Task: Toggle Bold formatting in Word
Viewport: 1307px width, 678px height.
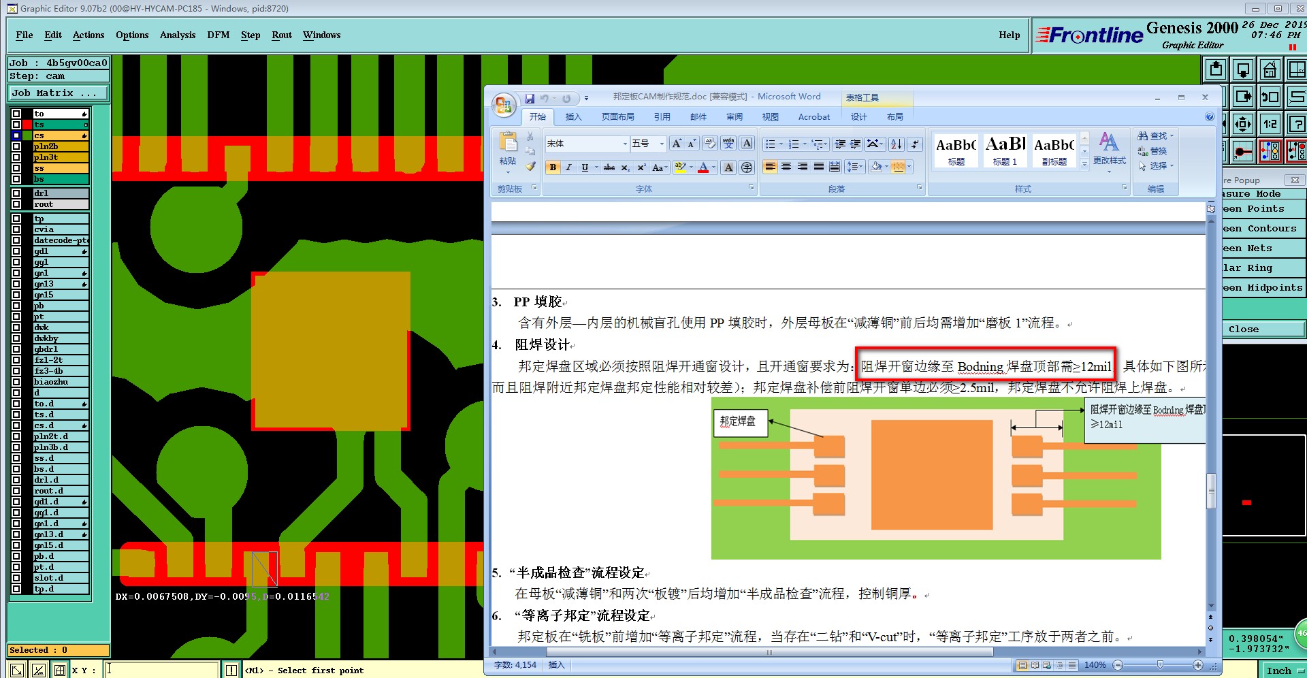Action: tap(553, 167)
